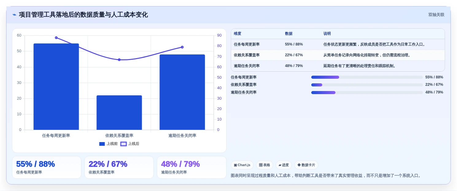The image size is (457, 191).
Task: Click the dashboard title 项目管理工具落地后
Action: click(x=83, y=15)
